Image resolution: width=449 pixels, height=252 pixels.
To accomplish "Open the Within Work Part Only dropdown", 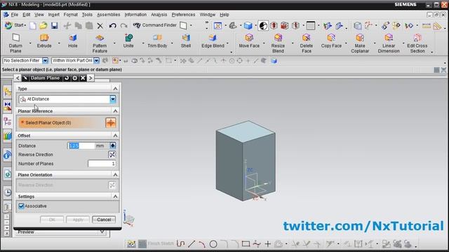I will [97, 61].
